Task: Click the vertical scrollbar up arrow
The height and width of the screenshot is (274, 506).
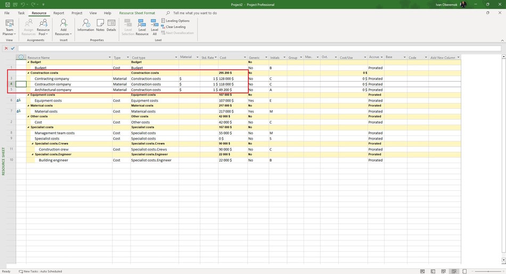Action: 503,57
